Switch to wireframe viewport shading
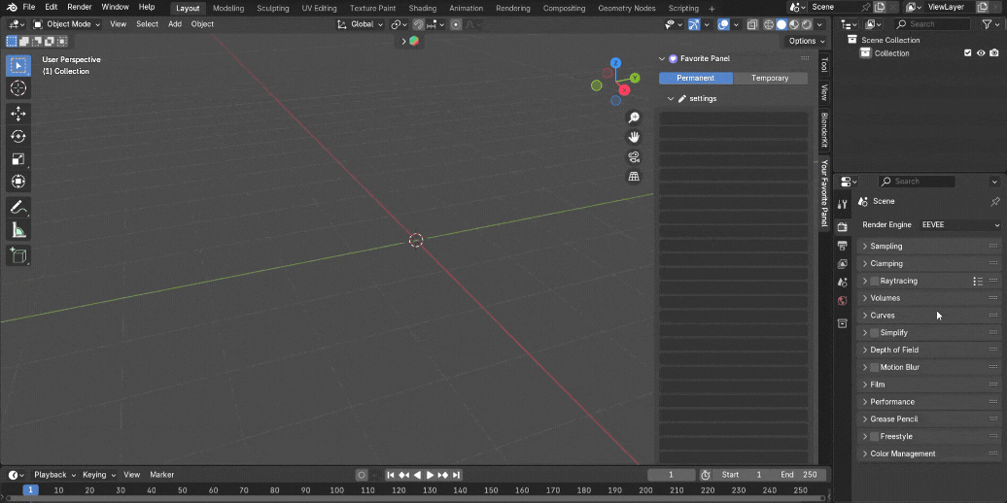 pyautogui.click(x=769, y=24)
